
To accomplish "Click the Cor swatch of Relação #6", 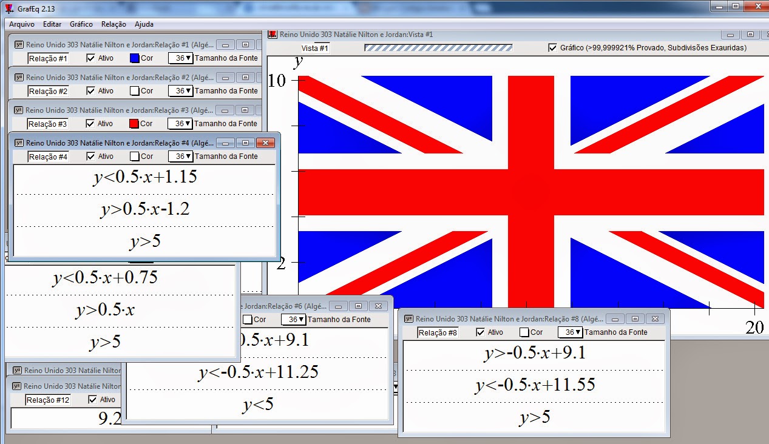I will coord(248,320).
